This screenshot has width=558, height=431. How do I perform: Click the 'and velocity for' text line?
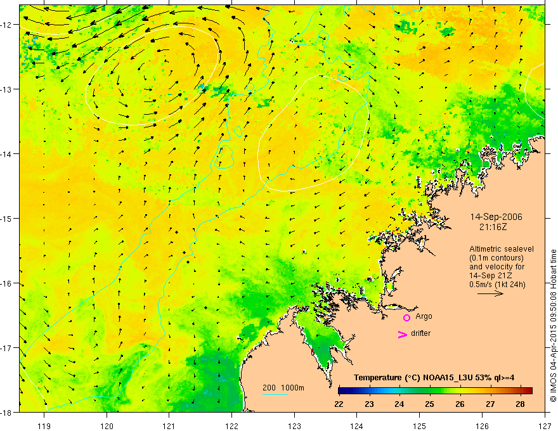(496, 267)
